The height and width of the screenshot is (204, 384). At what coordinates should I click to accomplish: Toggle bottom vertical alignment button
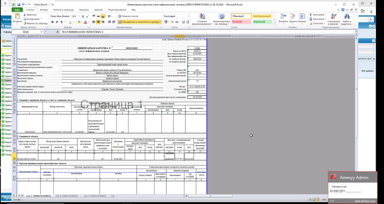pyautogui.click(x=103, y=16)
